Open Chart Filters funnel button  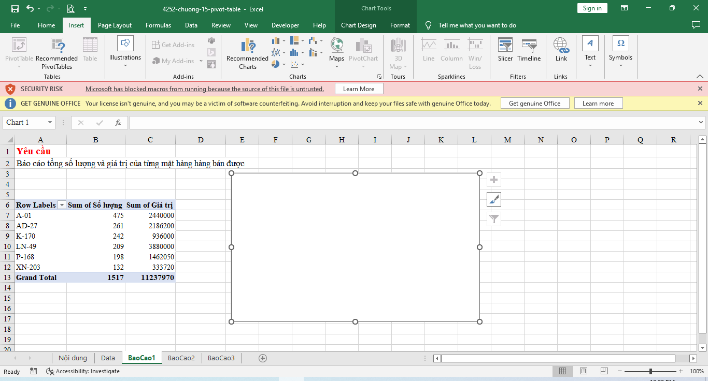click(494, 219)
